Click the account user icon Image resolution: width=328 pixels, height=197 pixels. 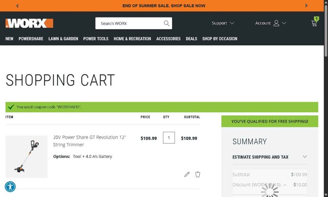[276, 23]
